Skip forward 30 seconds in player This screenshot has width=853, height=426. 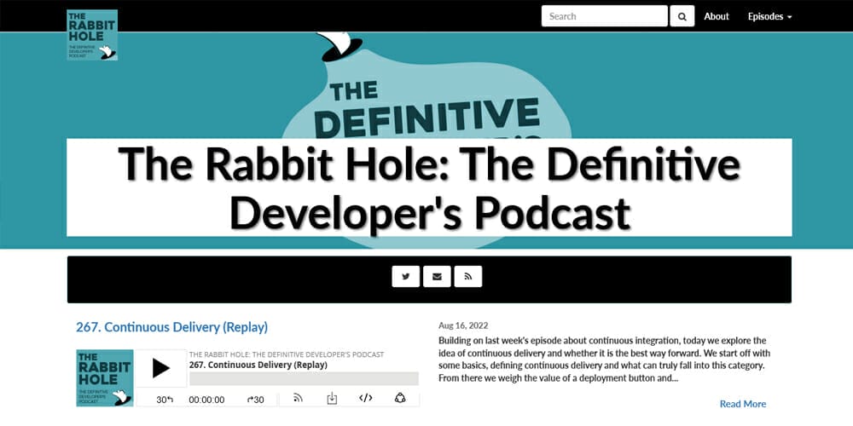click(255, 400)
